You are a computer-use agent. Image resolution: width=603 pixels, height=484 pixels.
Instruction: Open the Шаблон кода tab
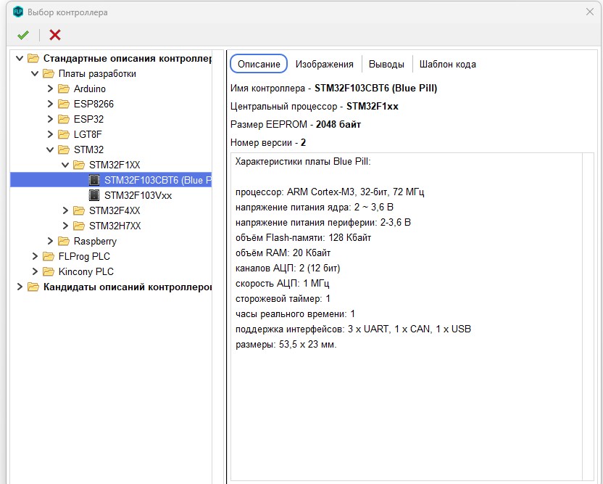448,64
